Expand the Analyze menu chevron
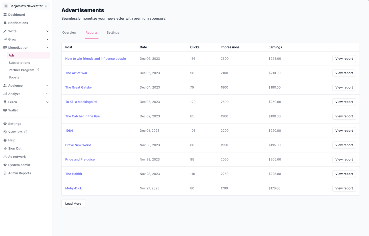This screenshot has height=236, width=369. [47, 94]
